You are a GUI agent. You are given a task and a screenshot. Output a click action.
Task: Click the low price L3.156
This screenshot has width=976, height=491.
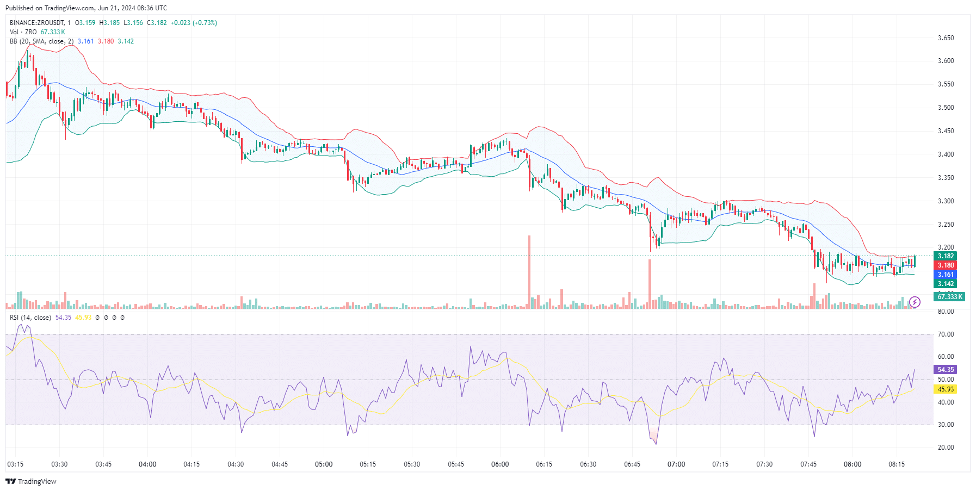coord(133,23)
